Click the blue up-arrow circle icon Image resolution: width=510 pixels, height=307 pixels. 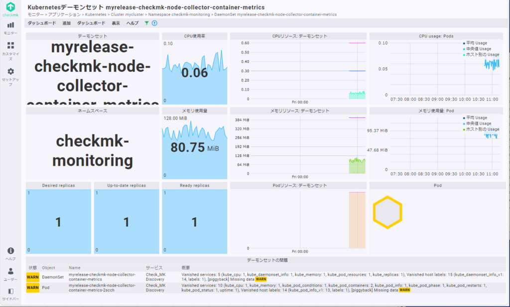coord(154,23)
